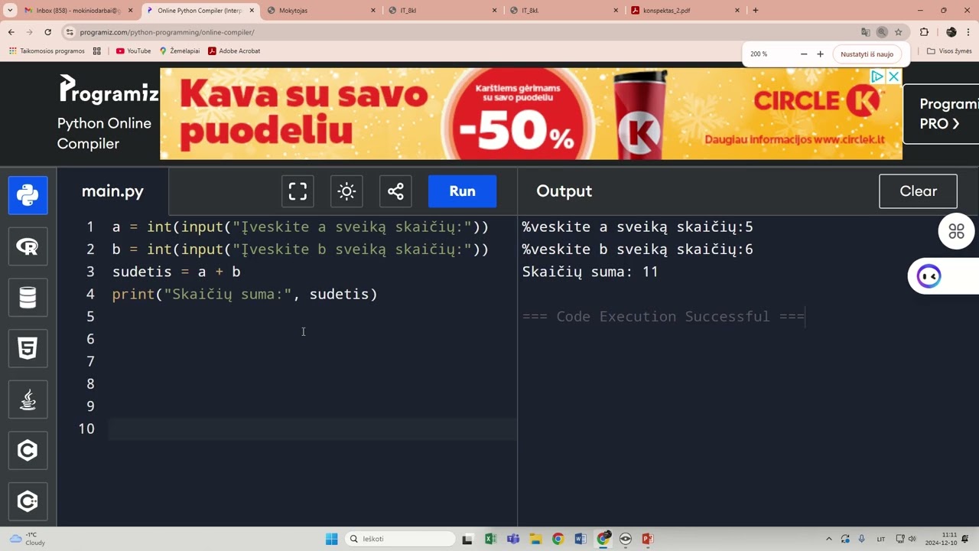Open the Adobe Acrobat bookmark
Viewport: 979px width, 551px height.
234,51
